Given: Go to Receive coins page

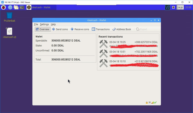Looking at the screenshot, I should tap(80, 29).
